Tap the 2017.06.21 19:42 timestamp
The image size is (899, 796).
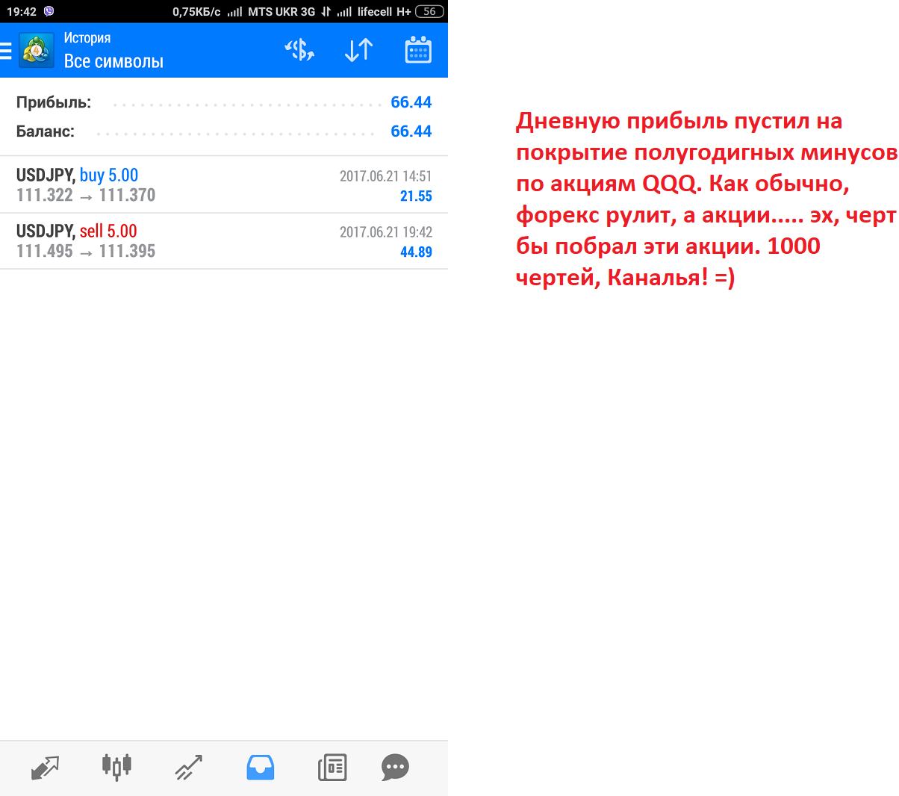(386, 232)
